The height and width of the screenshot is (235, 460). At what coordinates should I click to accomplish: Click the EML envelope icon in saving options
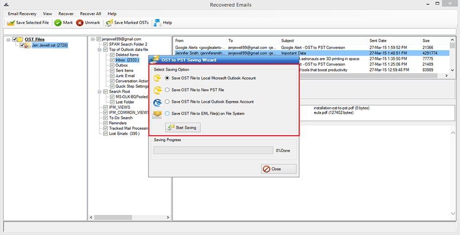158,114
